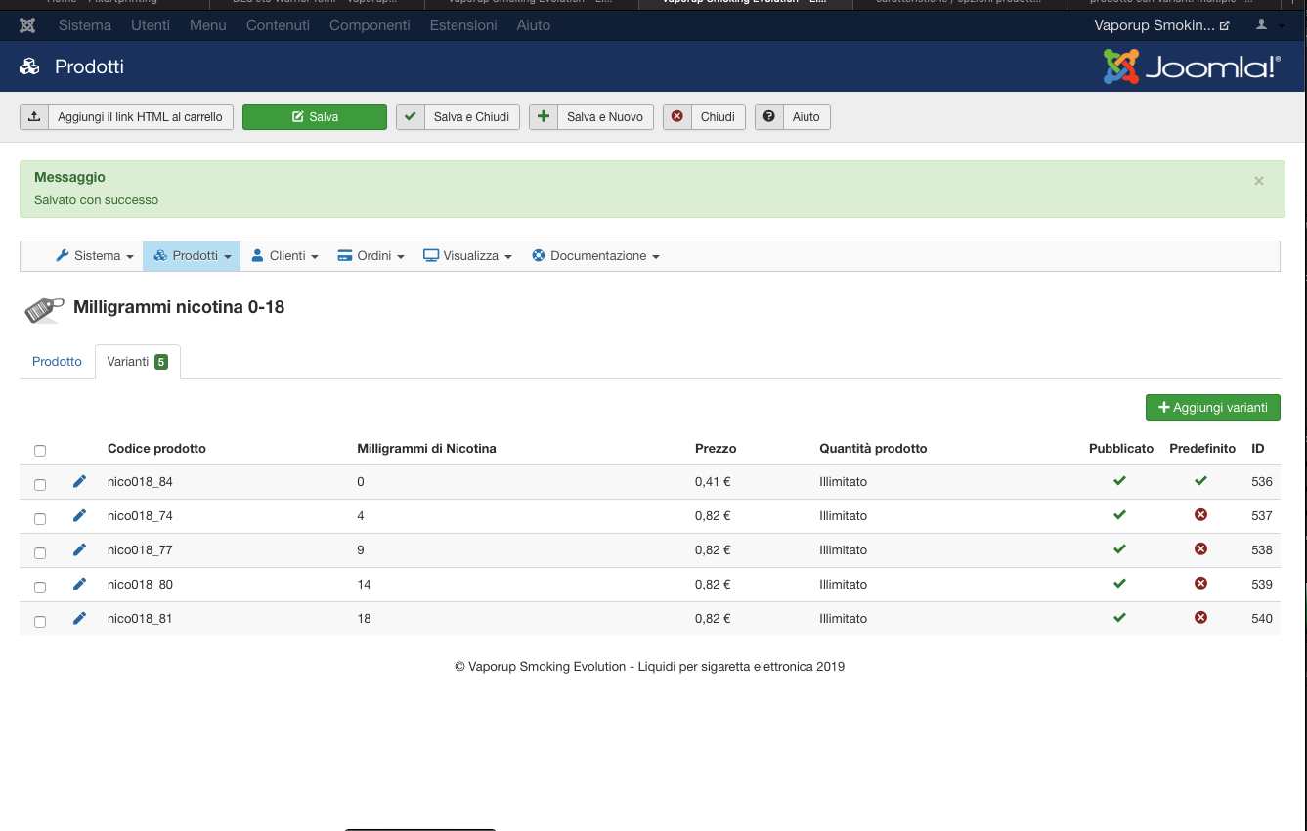Switch to the Prodotto tab
Image resolution: width=1307 pixels, height=831 pixels.
click(57, 362)
